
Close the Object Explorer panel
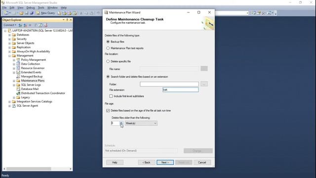(x=71, y=20)
